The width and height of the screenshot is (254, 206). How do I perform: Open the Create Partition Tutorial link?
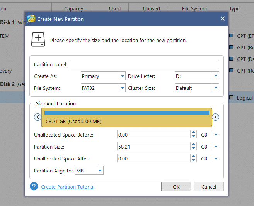(68, 187)
